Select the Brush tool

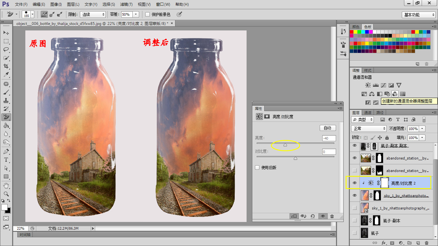(6, 93)
